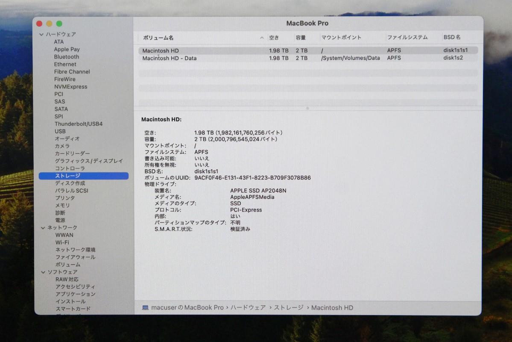512x342 pixels.
Task: Show オーディオ information
Action: 67,139
